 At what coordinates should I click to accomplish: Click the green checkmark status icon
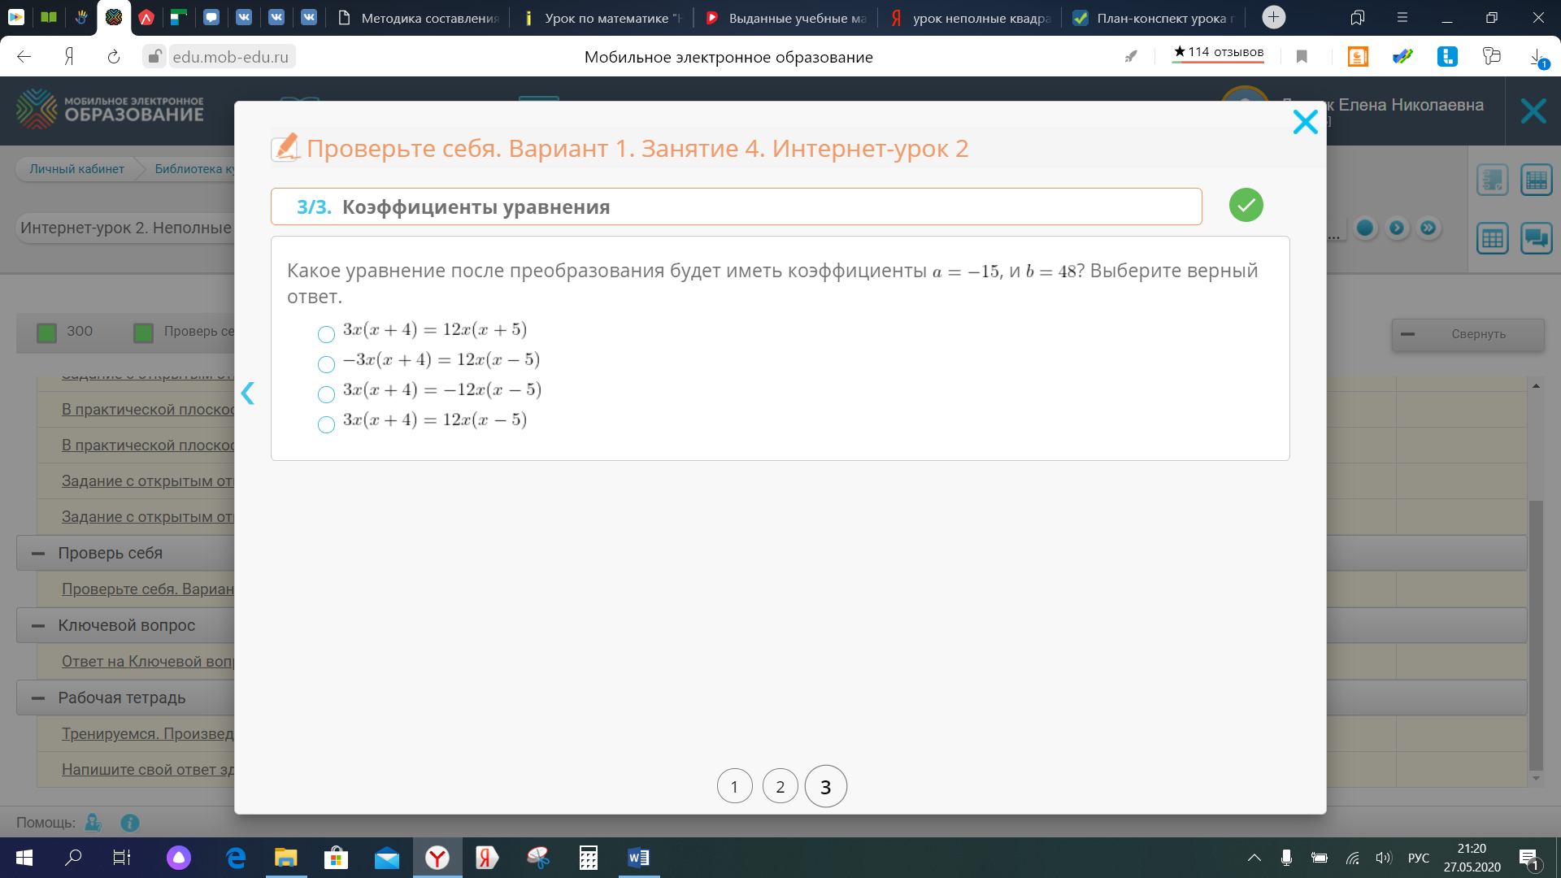pos(1246,205)
